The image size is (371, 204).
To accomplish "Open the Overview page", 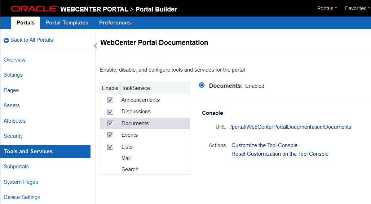I will (x=15, y=60).
